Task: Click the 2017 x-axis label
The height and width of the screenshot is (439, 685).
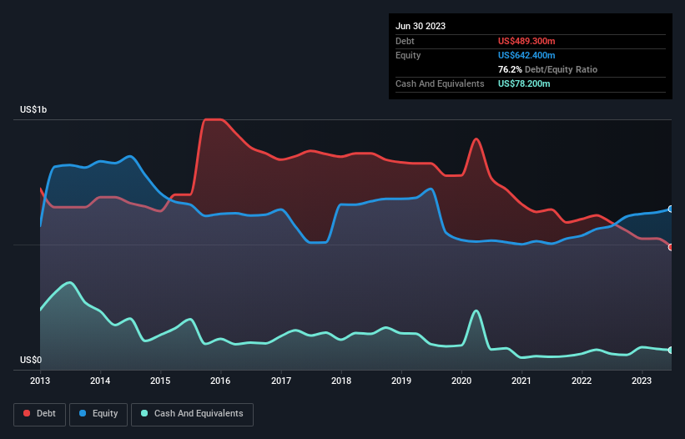Action: (x=281, y=381)
